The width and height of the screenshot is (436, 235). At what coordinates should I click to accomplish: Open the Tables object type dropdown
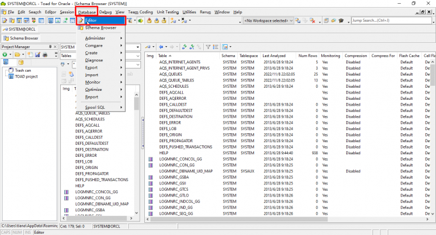(138, 56)
